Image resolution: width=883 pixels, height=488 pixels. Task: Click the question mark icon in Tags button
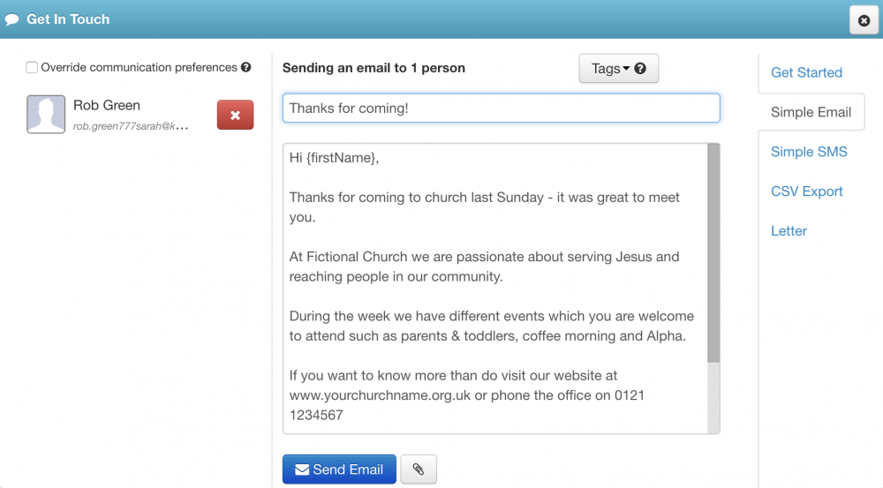pos(640,68)
